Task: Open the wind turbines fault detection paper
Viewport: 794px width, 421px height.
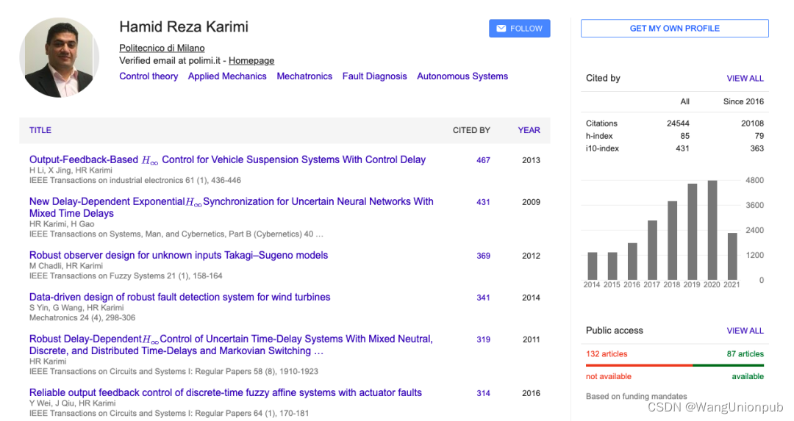Action: coord(179,298)
